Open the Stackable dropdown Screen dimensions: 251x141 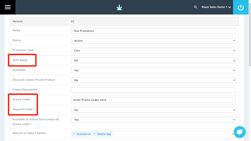click(x=153, y=70)
